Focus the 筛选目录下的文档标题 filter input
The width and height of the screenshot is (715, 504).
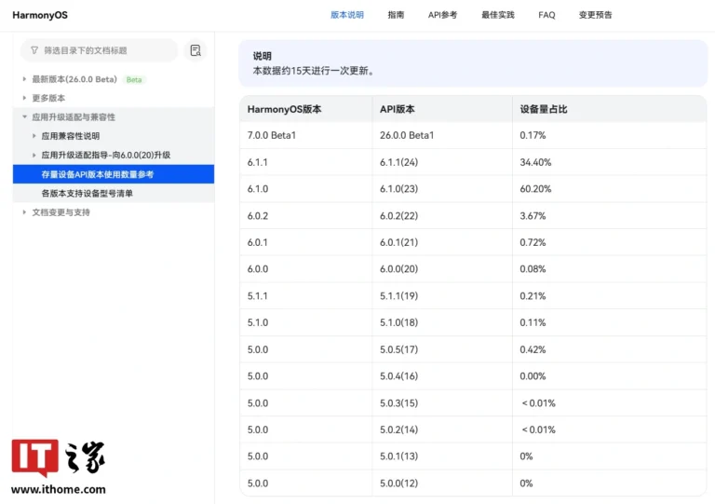99,50
